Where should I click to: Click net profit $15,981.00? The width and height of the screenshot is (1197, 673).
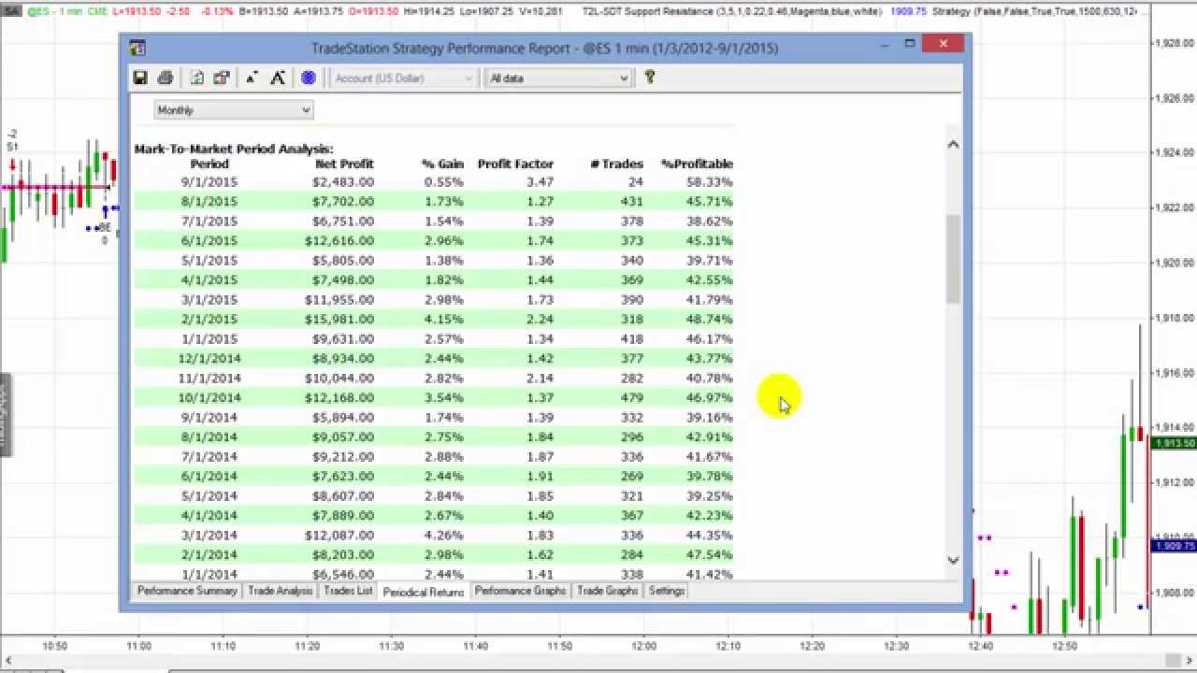tap(339, 320)
